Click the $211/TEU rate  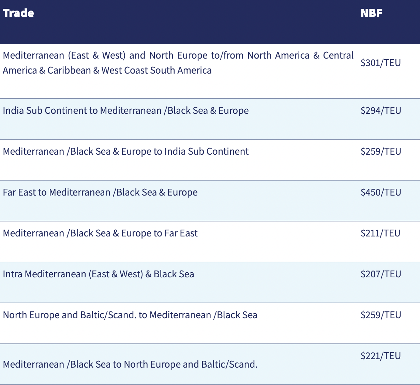(380, 233)
